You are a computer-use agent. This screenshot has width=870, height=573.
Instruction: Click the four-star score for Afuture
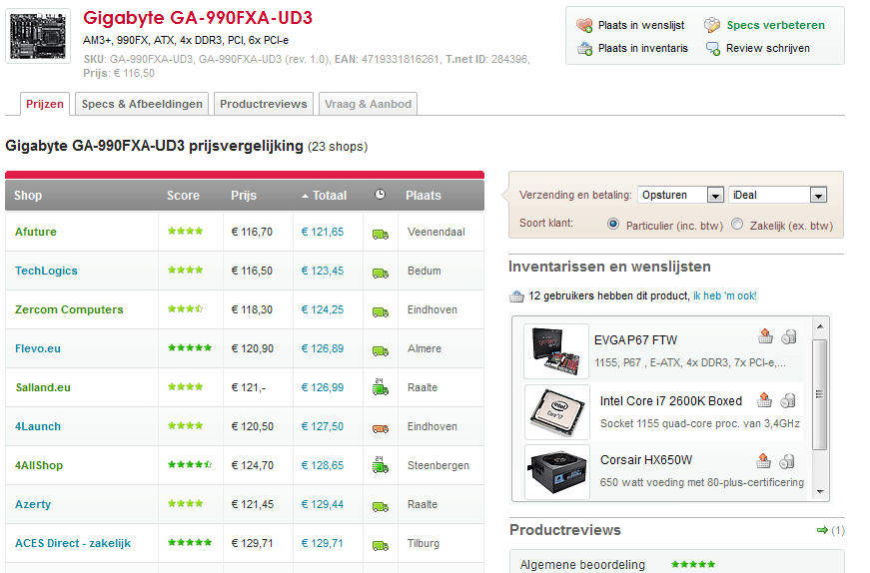coord(186,231)
